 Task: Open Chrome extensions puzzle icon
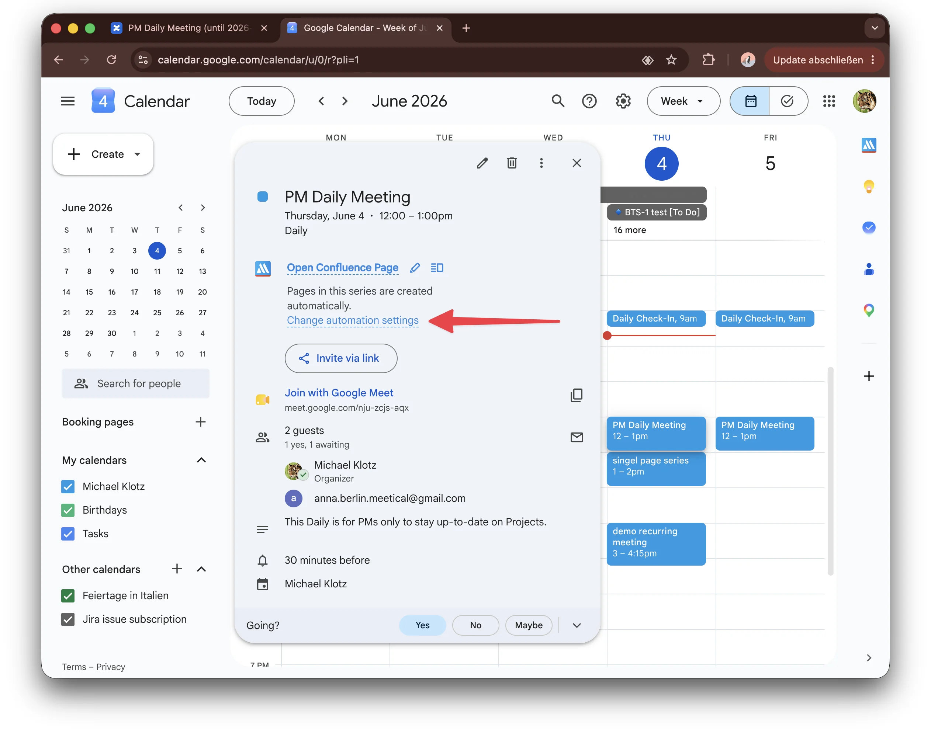708,60
